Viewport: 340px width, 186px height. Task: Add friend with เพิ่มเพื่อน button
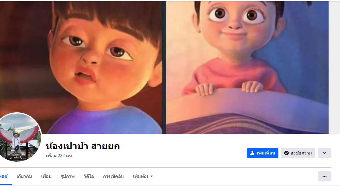tap(263, 153)
